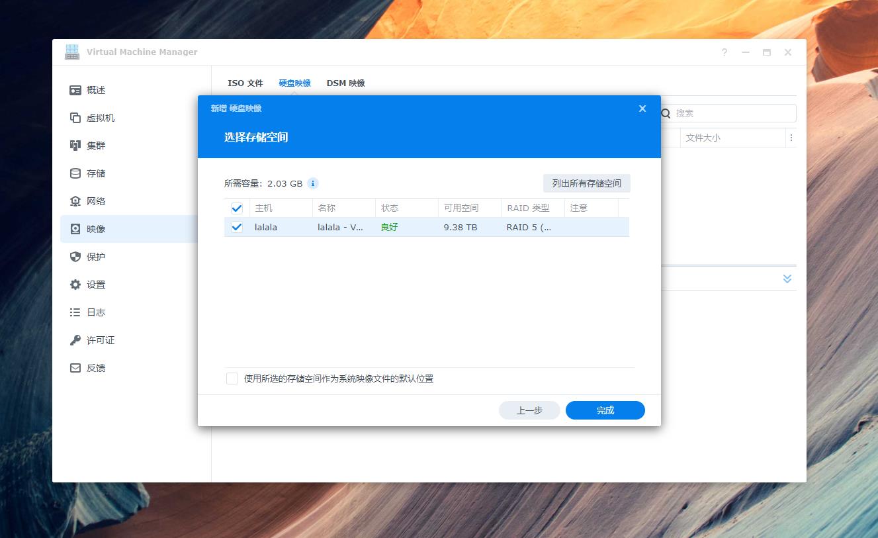The image size is (878, 538).
Task: Uncheck the lalala storage row checkbox
Action: click(x=236, y=227)
